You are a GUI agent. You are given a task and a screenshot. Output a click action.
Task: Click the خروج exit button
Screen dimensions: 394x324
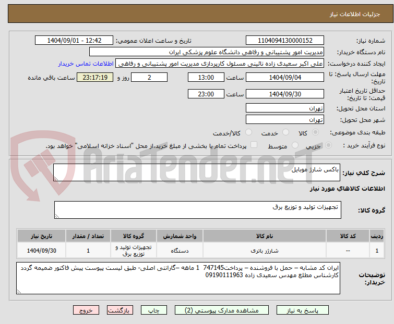(86, 310)
